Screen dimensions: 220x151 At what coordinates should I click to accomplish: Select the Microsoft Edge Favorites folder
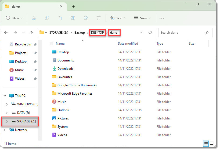tap(75, 94)
